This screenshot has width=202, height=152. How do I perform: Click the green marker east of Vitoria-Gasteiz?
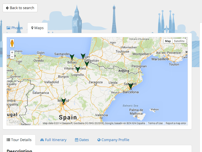(87, 64)
